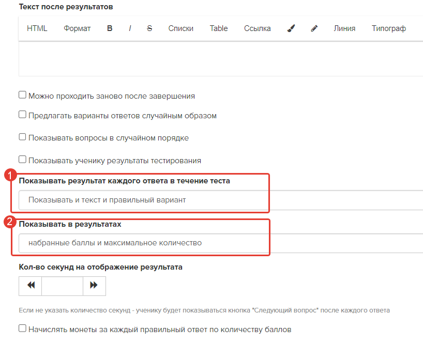This screenshot has width=423, height=345.
Task: Apply italic formatting in the text editor
Action: coord(130,28)
